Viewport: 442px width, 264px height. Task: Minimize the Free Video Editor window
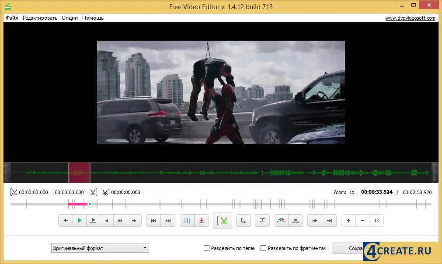402,5
